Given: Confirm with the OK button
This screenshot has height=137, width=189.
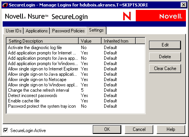Looking at the screenshot, I should 107,129.
